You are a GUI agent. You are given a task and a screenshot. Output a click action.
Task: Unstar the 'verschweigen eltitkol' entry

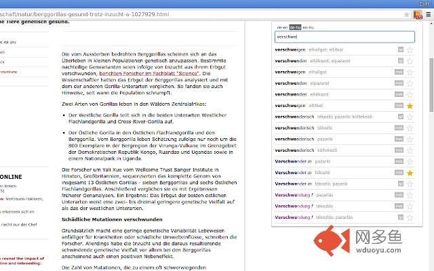pos(410,106)
